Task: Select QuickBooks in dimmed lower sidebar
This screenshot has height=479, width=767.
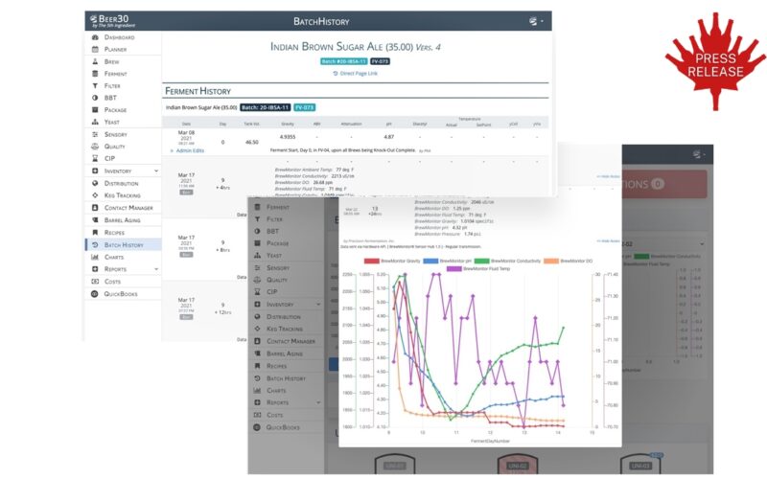Action: click(x=283, y=427)
